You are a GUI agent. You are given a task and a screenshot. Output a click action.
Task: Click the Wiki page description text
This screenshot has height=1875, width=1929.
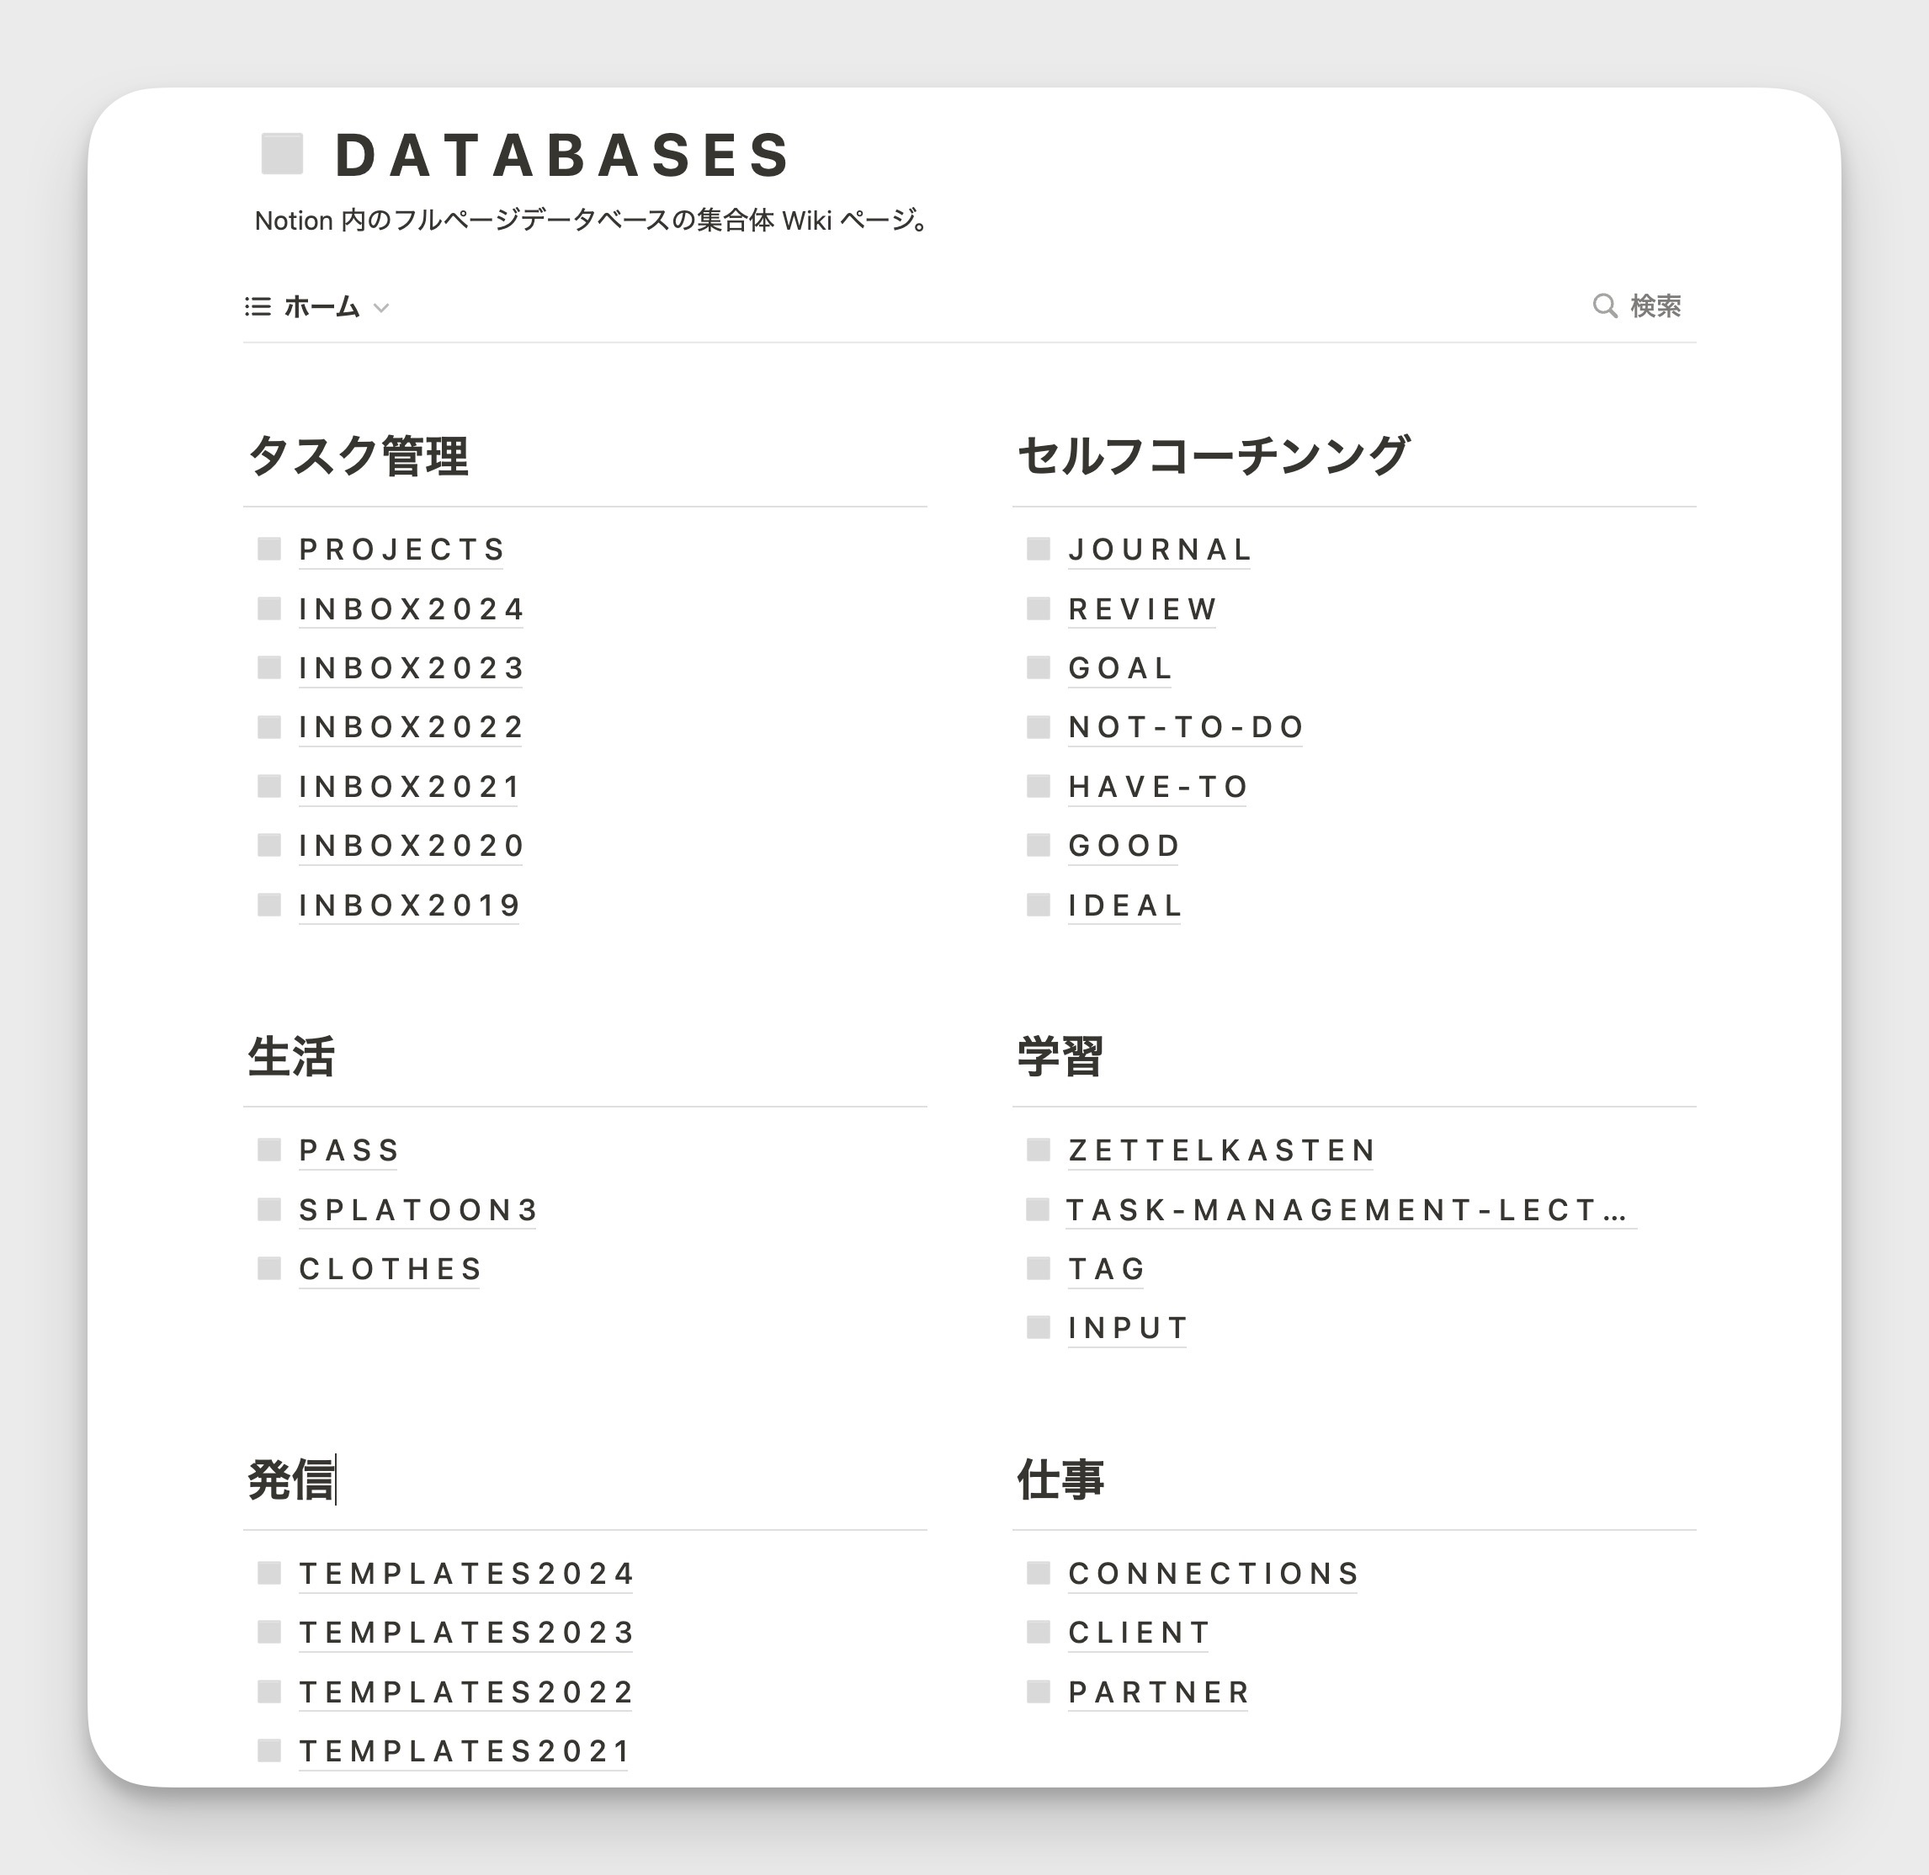pyautogui.click(x=591, y=220)
